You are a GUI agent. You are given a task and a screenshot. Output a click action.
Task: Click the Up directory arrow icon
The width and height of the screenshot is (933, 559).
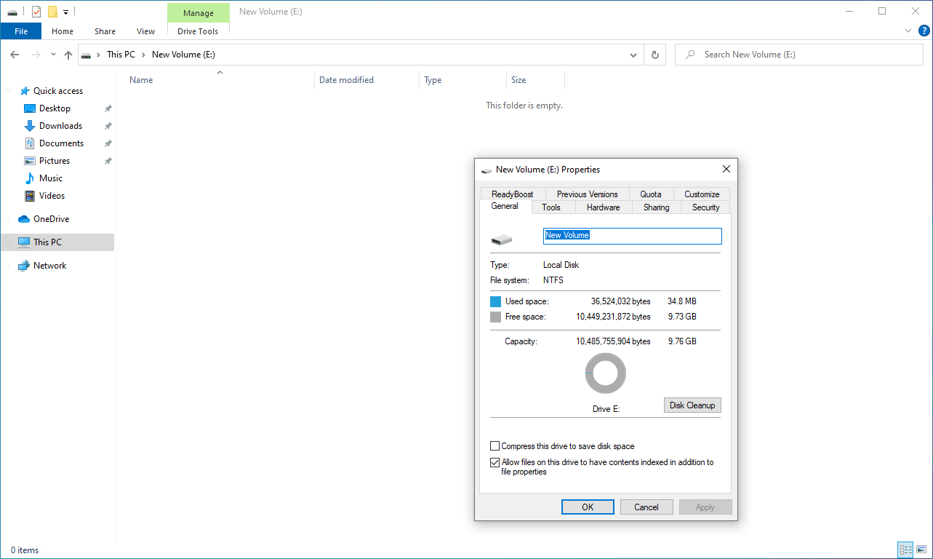(68, 55)
